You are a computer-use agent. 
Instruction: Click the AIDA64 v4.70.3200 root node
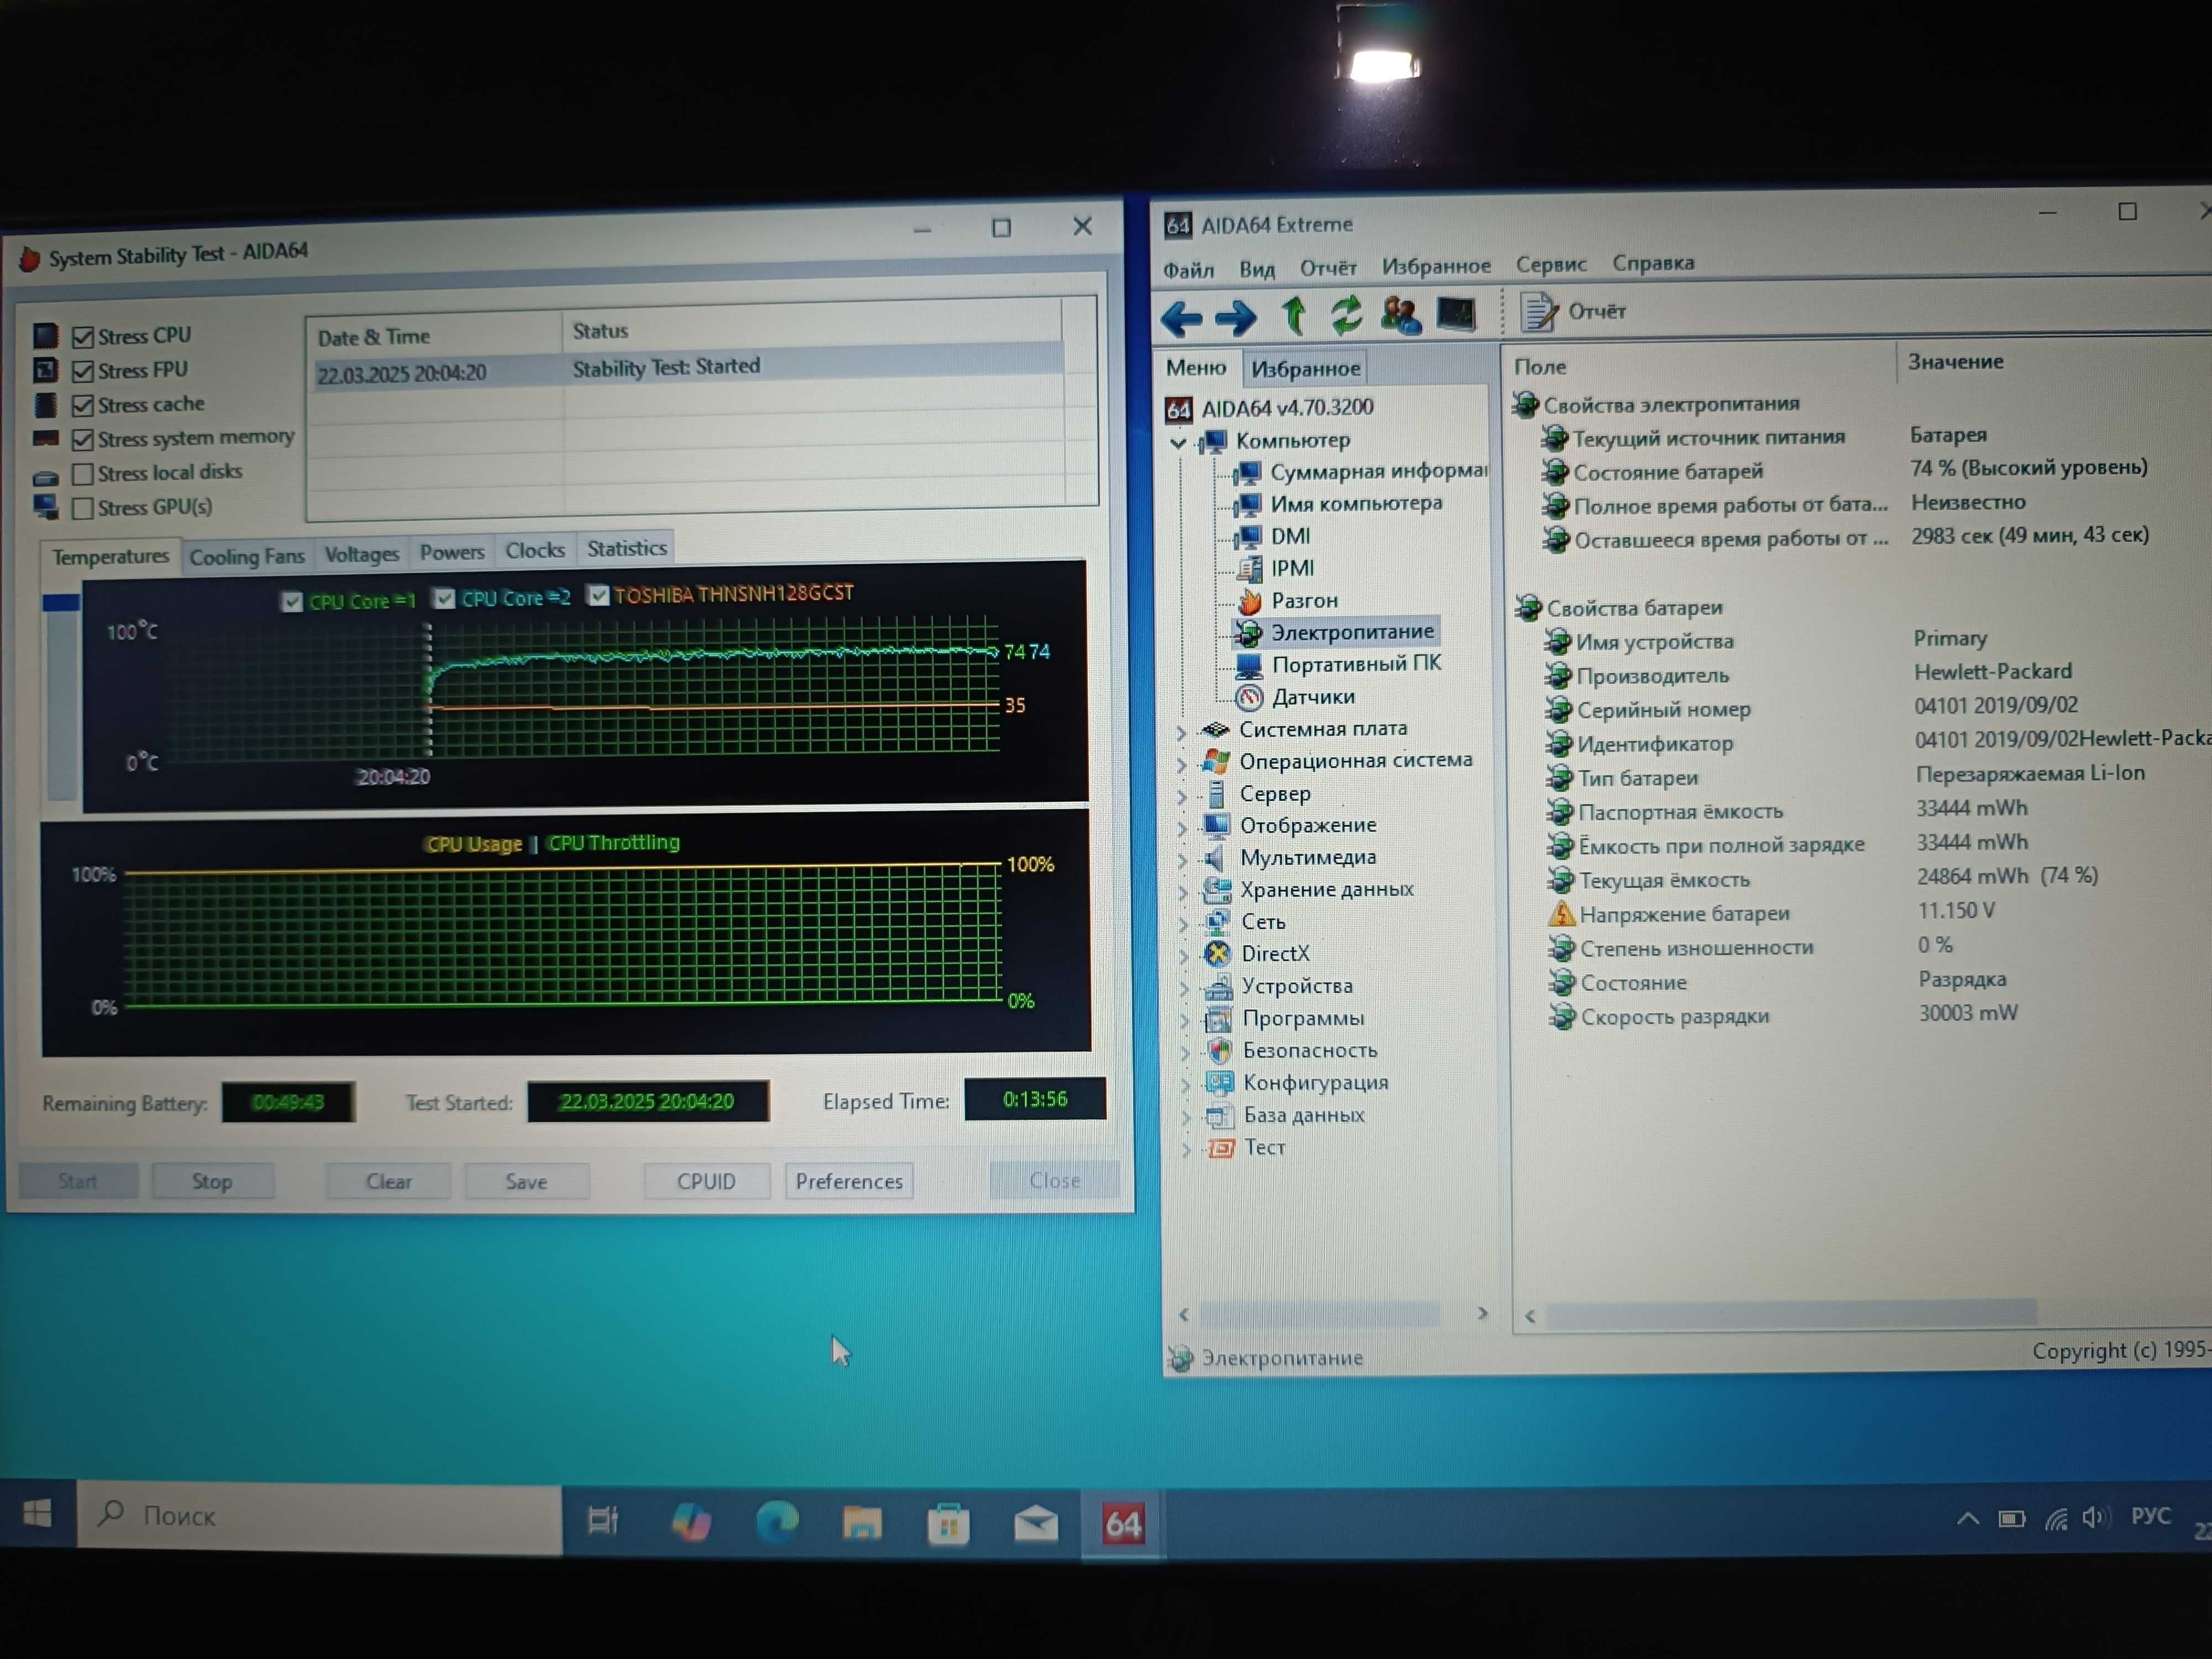[x=1286, y=408]
